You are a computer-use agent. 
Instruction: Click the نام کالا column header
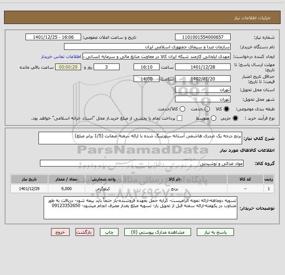174,179
